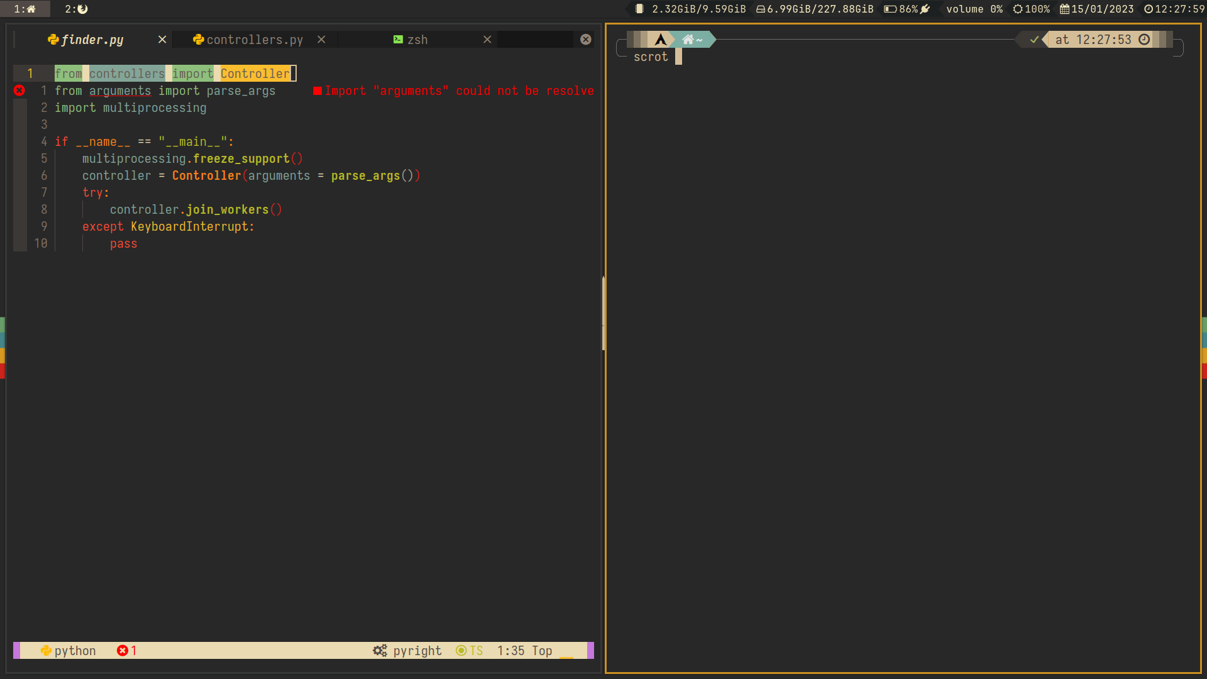Screen dimensions: 1207x679
Task: Click the error count icon in statusline
Action: pyautogui.click(x=122, y=651)
